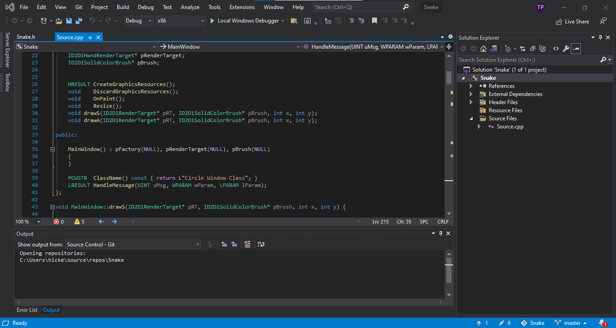Click Collapse All icon in Solution Explorer

click(x=533, y=49)
